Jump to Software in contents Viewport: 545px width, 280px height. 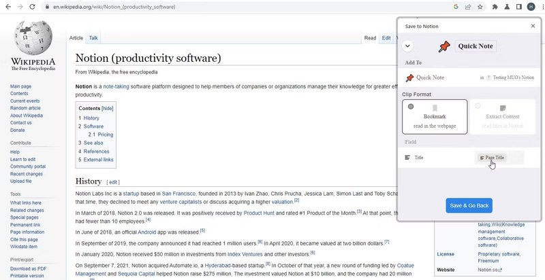93,126
